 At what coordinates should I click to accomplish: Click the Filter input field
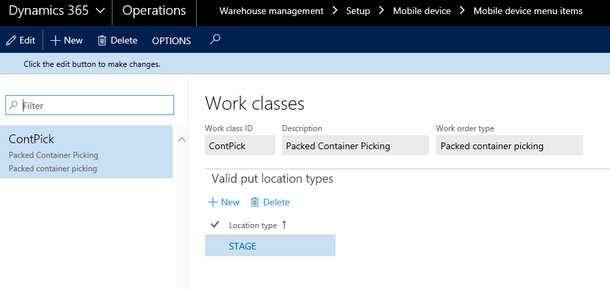pos(94,105)
